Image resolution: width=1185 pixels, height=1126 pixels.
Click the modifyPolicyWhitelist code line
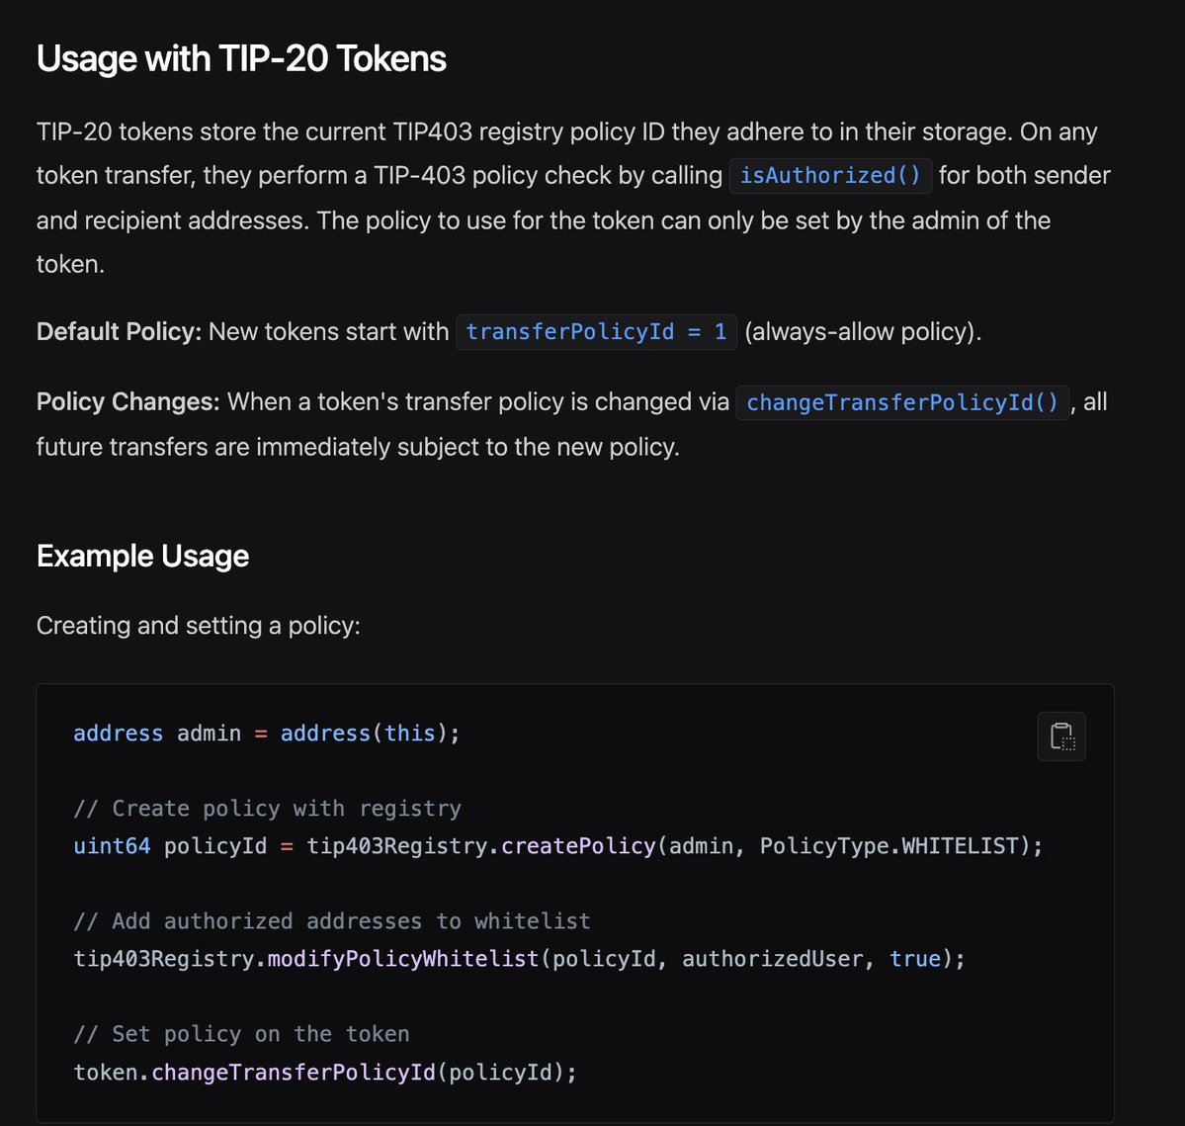(519, 959)
